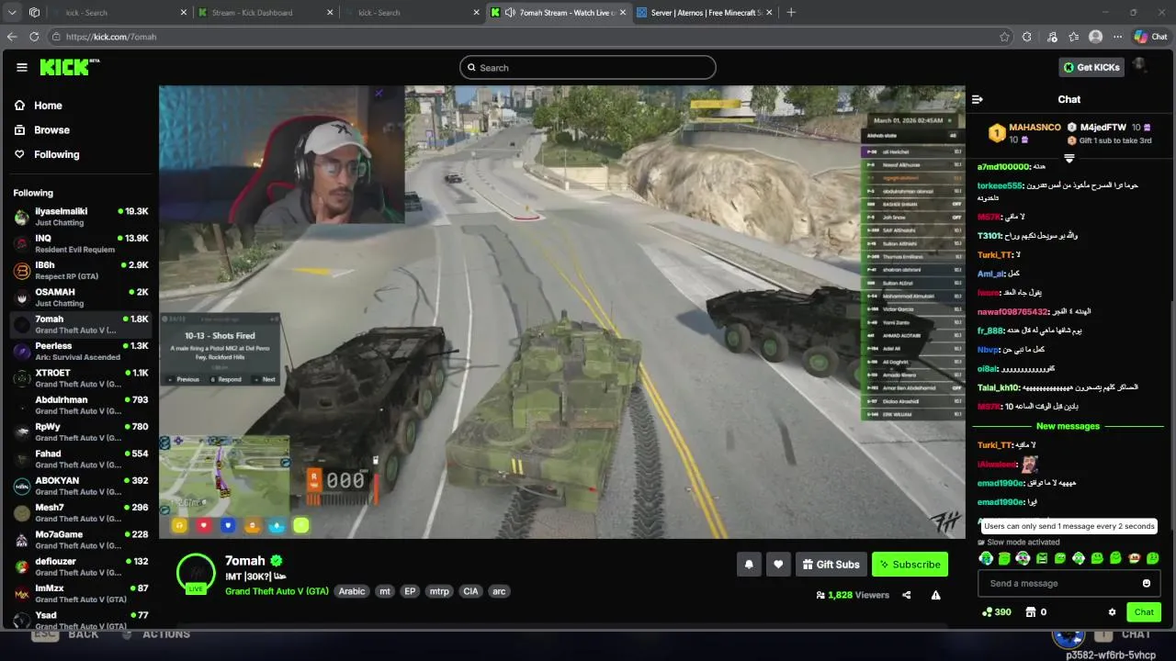Click the New messages divider in chat
1176x661 pixels.
[1068, 426]
